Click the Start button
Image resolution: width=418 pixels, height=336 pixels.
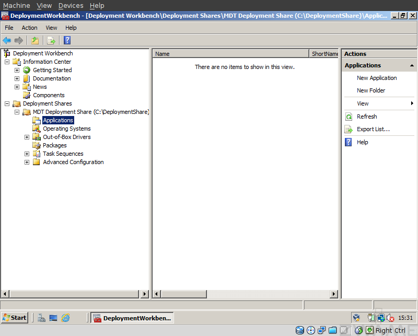pyautogui.click(x=15, y=318)
